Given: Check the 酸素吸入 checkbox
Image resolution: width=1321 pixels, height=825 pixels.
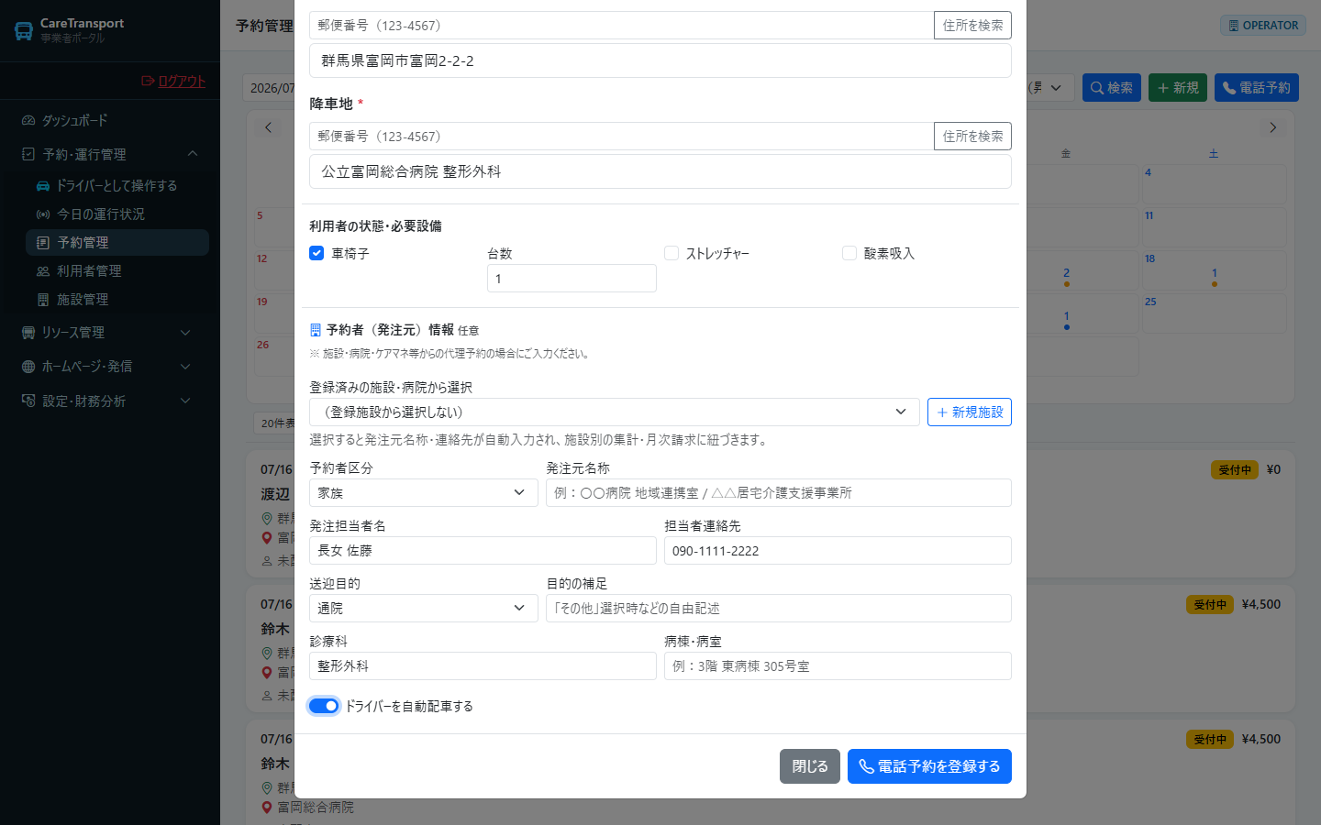Looking at the screenshot, I should [849, 253].
